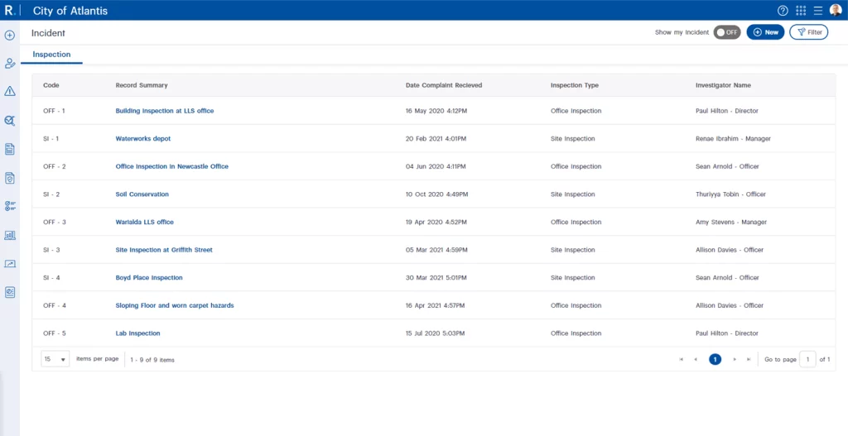This screenshot has height=436, width=848.
Task: Click the New incident button
Action: pos(765,32)
